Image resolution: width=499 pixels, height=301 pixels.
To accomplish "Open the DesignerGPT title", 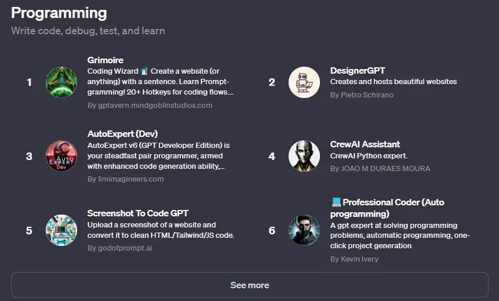I will (358, 70).
